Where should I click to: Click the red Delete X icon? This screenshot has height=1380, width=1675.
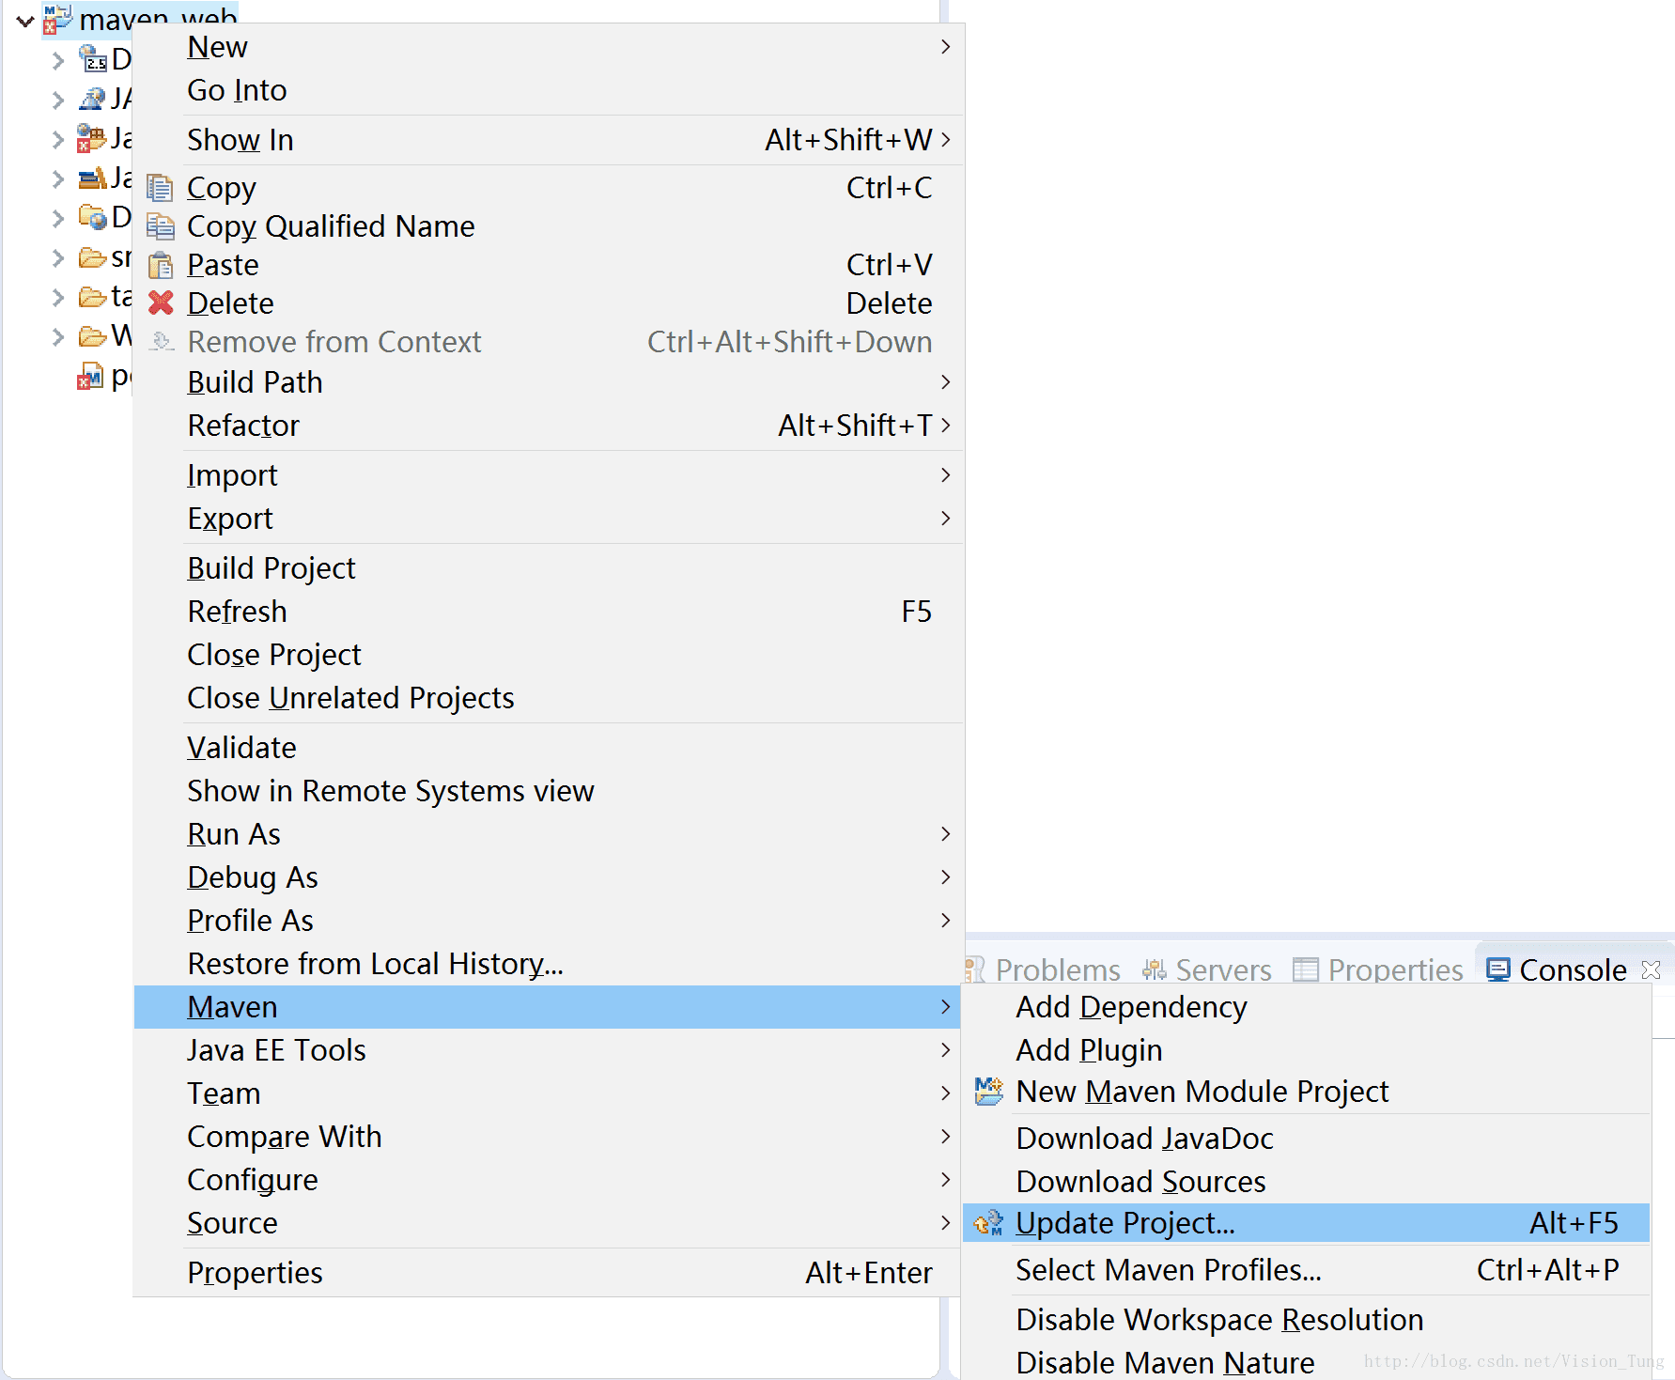[161, 302]
